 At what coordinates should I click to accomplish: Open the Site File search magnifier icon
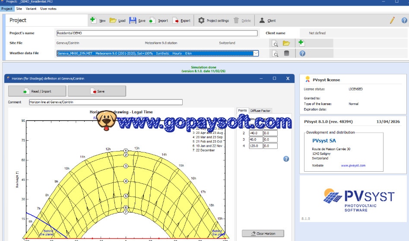pos(275,43)
